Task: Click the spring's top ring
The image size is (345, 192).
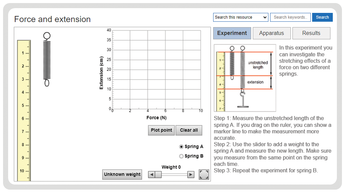Action: pyautogui.click(x=47, y=36)
